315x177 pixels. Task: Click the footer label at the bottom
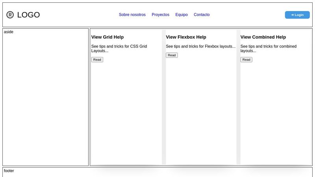[9, 171]
